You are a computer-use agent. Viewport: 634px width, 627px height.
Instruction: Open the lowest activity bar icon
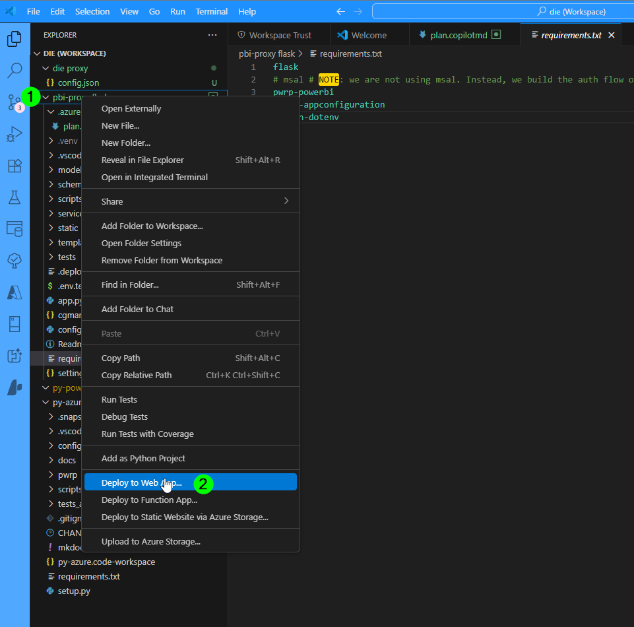(15, 387)
